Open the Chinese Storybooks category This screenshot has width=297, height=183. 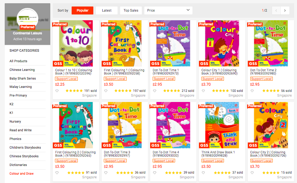point(24,156)
